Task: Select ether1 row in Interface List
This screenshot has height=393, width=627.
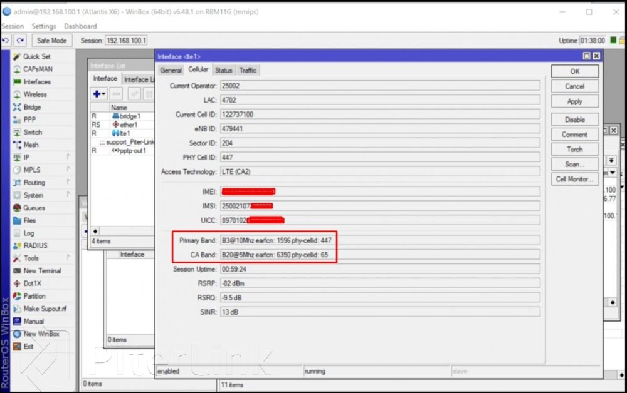Action: click(122, 125)
